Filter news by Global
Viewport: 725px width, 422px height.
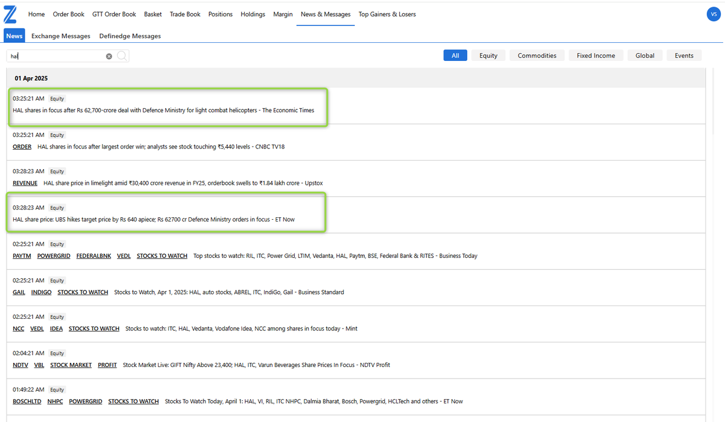click(645, 56)
